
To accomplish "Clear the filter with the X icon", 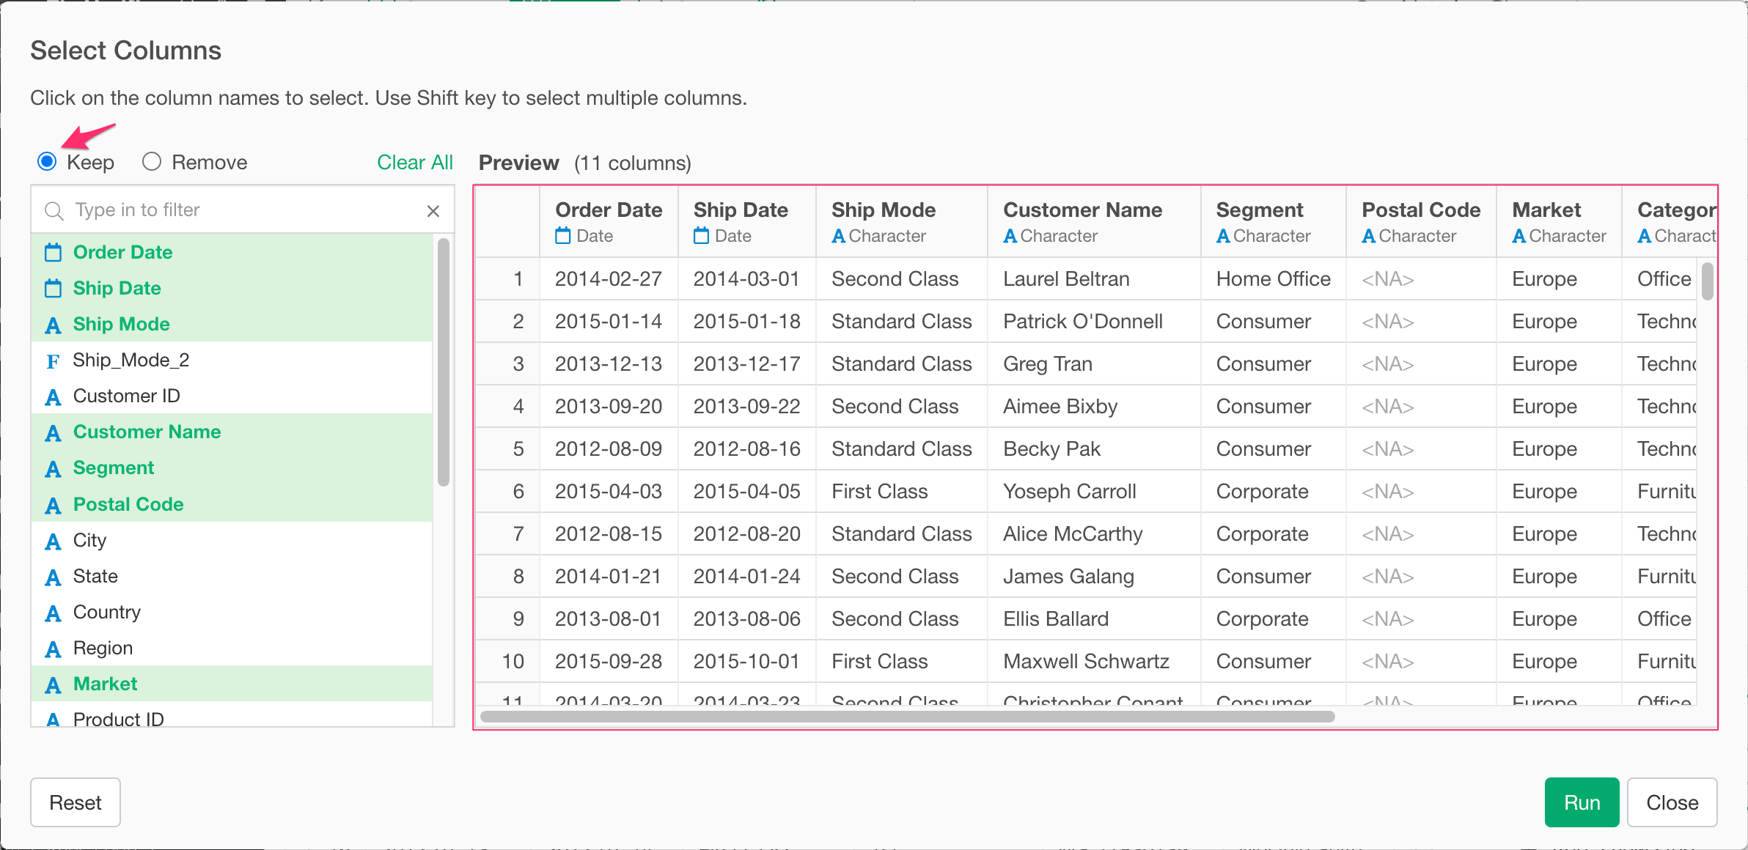I will pyautogui.click(x=433, y=211).
